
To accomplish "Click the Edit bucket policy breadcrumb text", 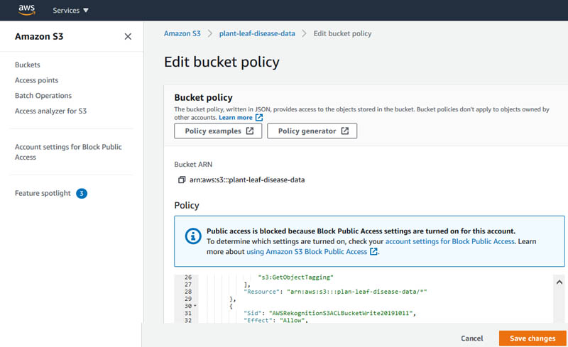I will 342,33.
